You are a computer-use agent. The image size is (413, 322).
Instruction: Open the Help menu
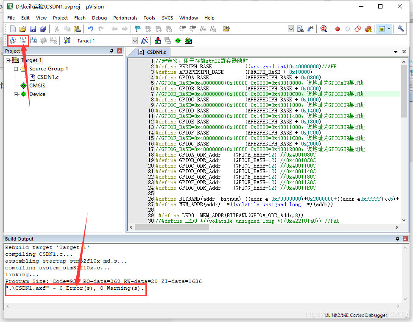pos(209,18)
